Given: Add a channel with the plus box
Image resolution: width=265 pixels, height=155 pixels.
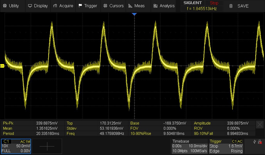Looking at the screenshot, I should (x=47, y=146).
